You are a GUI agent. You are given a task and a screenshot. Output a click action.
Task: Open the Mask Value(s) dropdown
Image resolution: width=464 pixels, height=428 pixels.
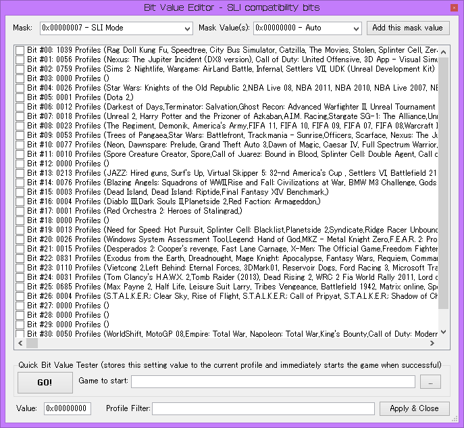tap(307, 28)
